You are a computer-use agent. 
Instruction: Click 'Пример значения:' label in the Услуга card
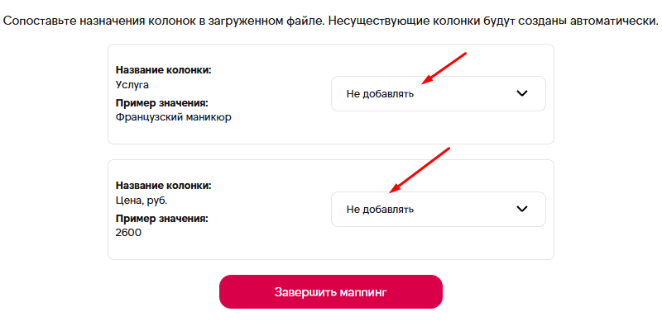pos(162,103)
